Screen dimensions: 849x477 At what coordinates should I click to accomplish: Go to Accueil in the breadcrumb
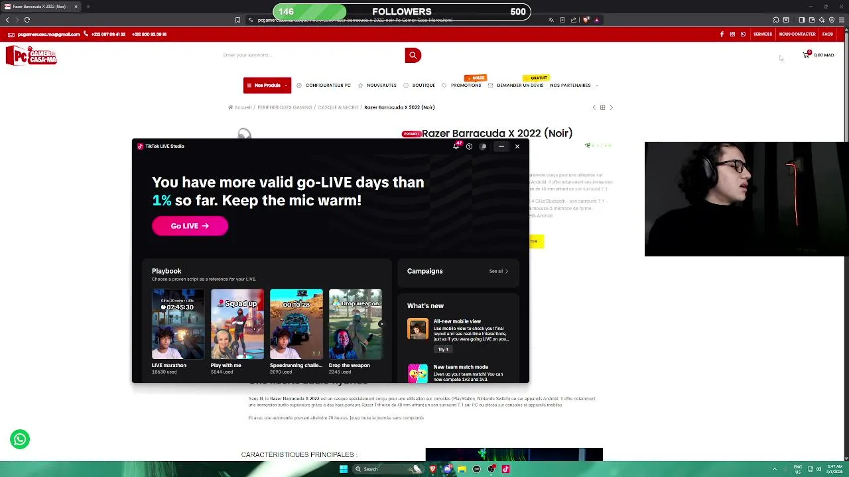[x=240, y=107]
